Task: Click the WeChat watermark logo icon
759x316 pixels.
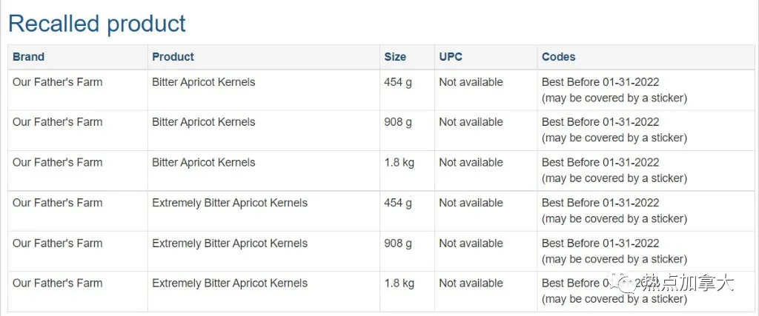Action: [x=622, y=283]
